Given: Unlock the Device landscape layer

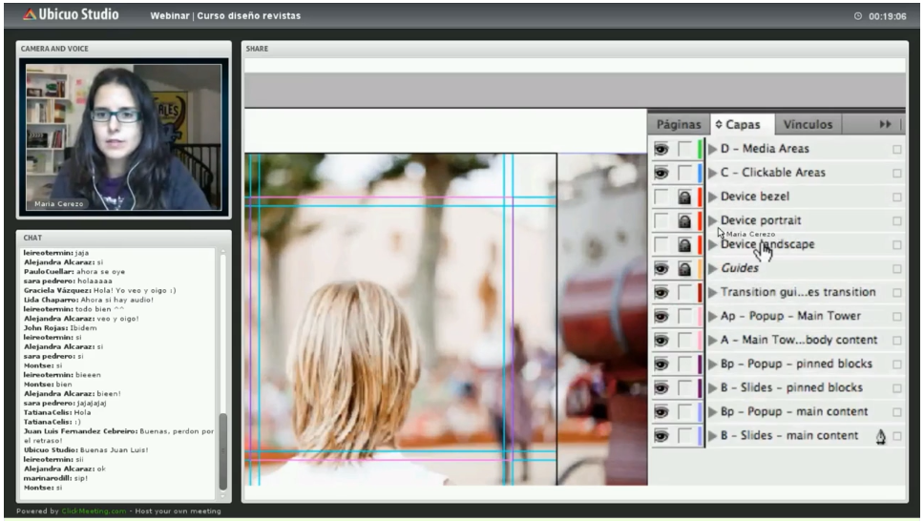Looking at the screenshot, I should tap(684, 244).
